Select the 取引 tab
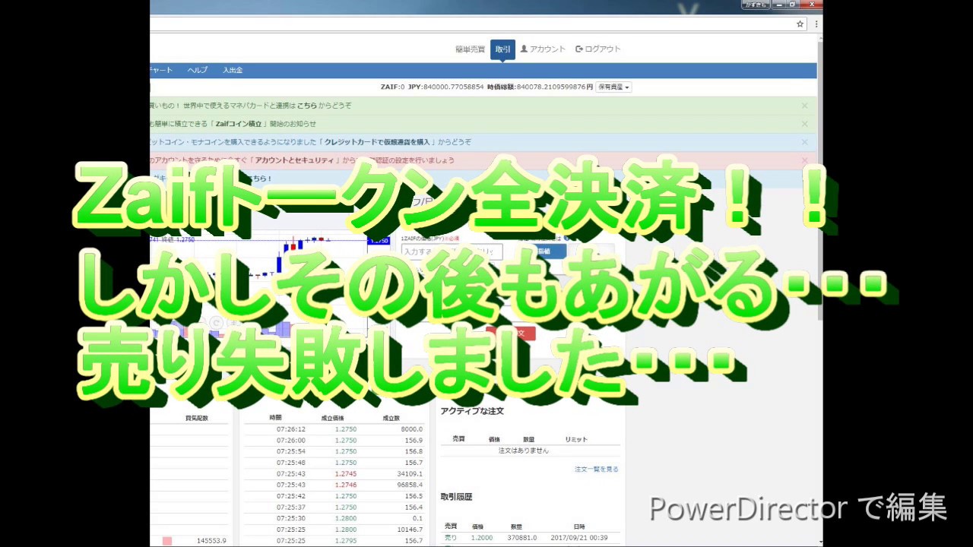This screenshot has height=547, width=973. [x=502, y=49]
